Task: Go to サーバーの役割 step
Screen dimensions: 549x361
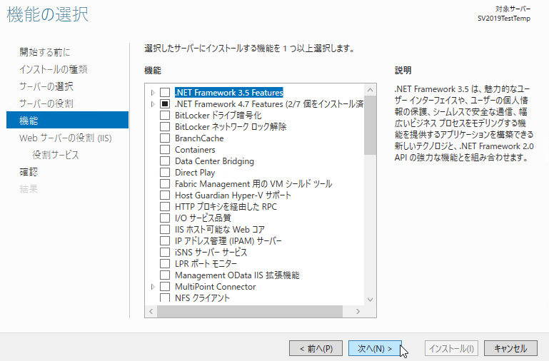Action: pos(46,103)
